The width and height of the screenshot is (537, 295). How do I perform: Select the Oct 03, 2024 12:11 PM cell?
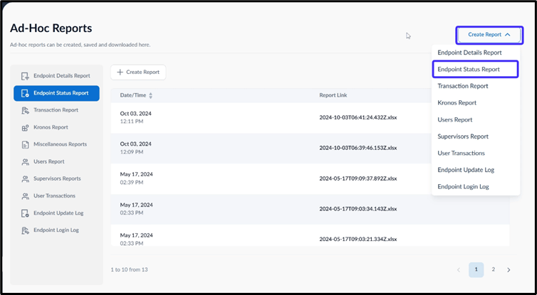[x=135, y=117]
